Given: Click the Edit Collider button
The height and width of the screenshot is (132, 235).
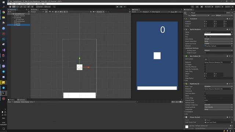Looking at the screenshot, I should pyautogui.click(x=206, y=59).
